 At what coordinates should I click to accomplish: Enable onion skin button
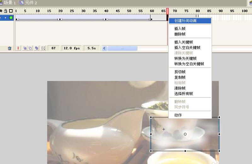click(25, 48)
